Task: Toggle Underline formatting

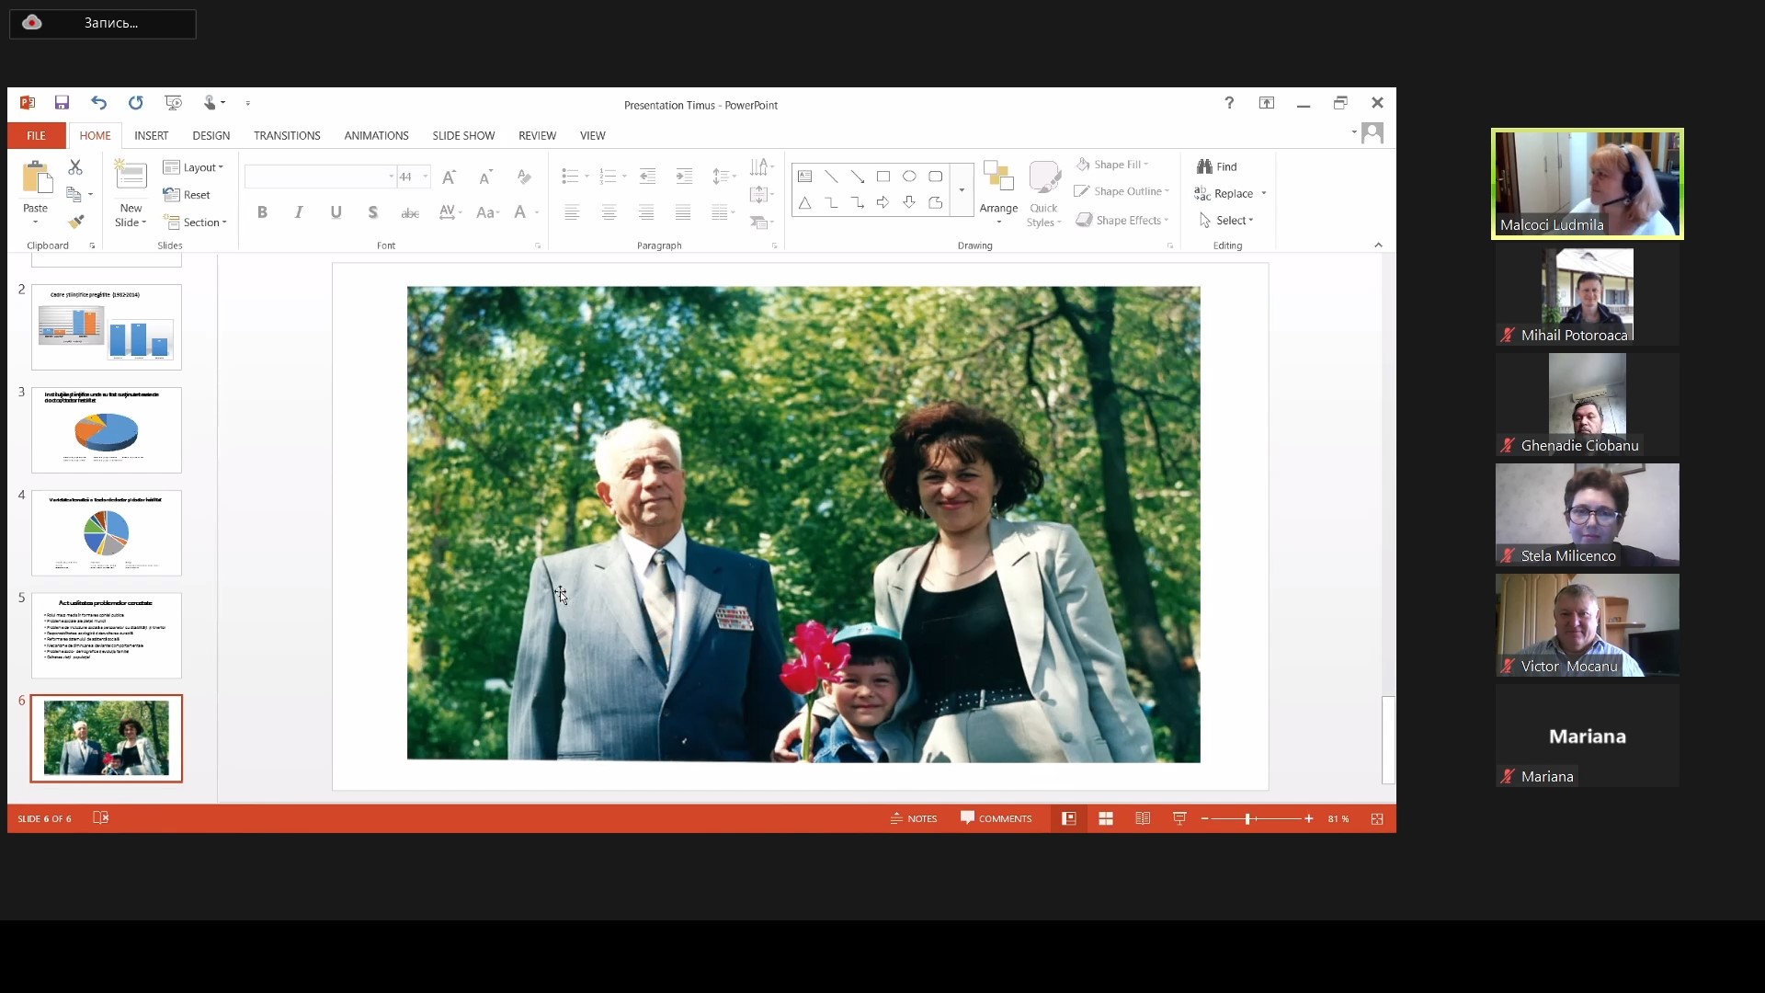Action: pyautogui.click(x=336, y=212)
